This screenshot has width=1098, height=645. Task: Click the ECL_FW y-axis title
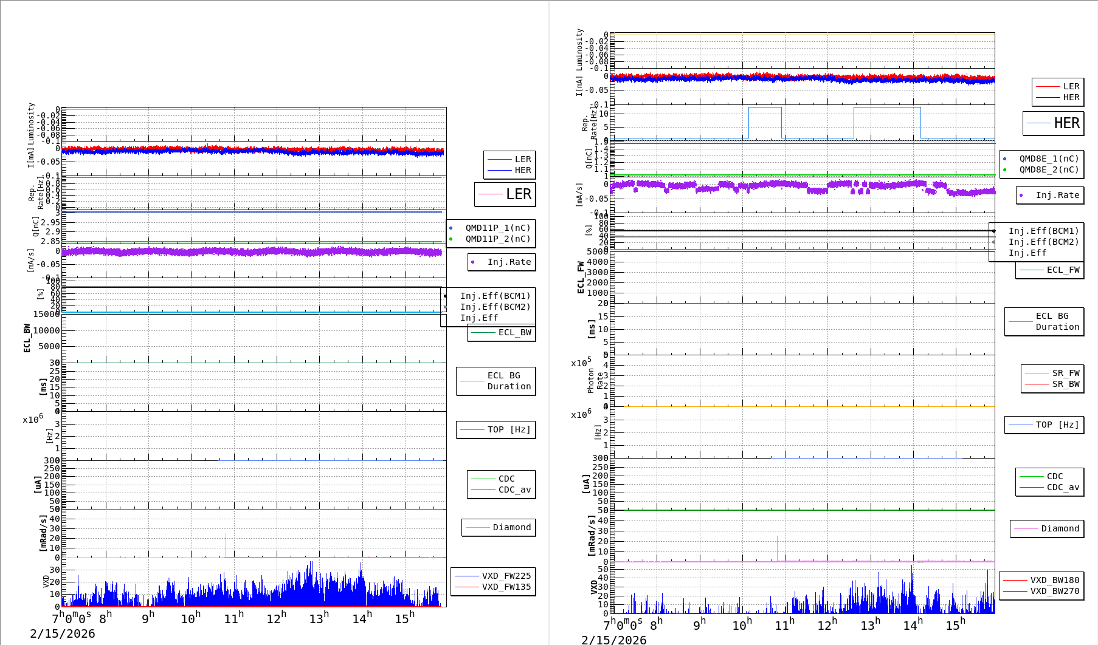click(581, 278)
